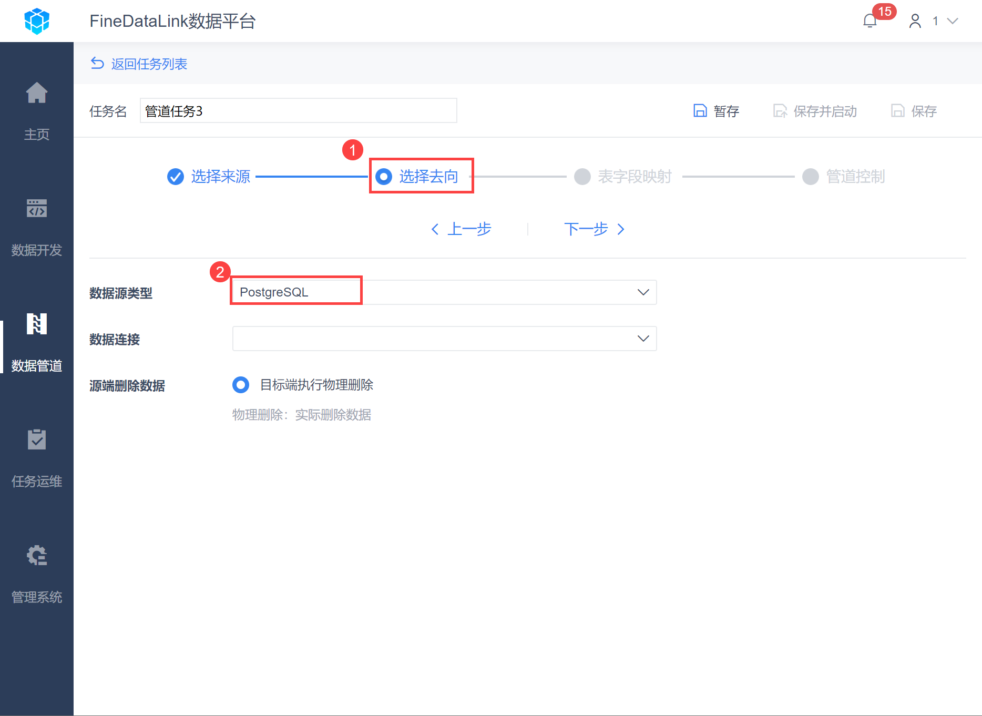Select the 选择去向 step

point(417,177)
